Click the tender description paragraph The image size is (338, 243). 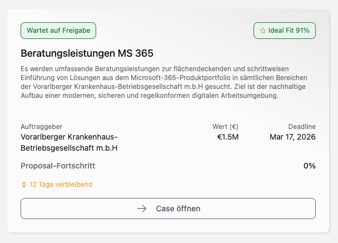(x=164, y=82)
